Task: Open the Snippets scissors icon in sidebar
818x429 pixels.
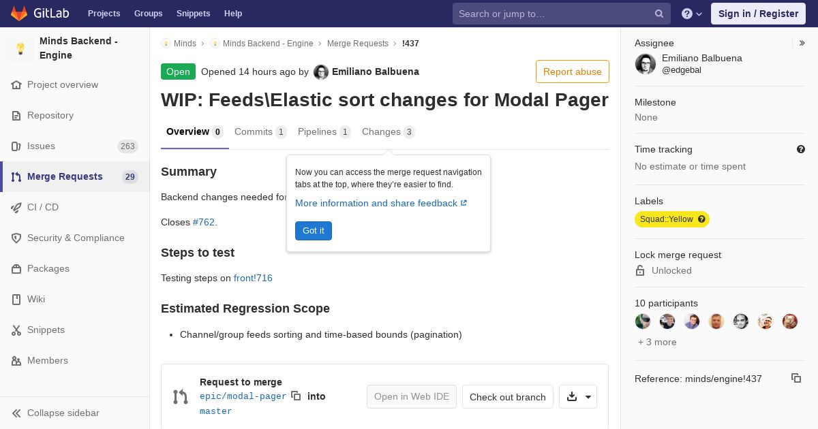Action: [x=16, y=330]
